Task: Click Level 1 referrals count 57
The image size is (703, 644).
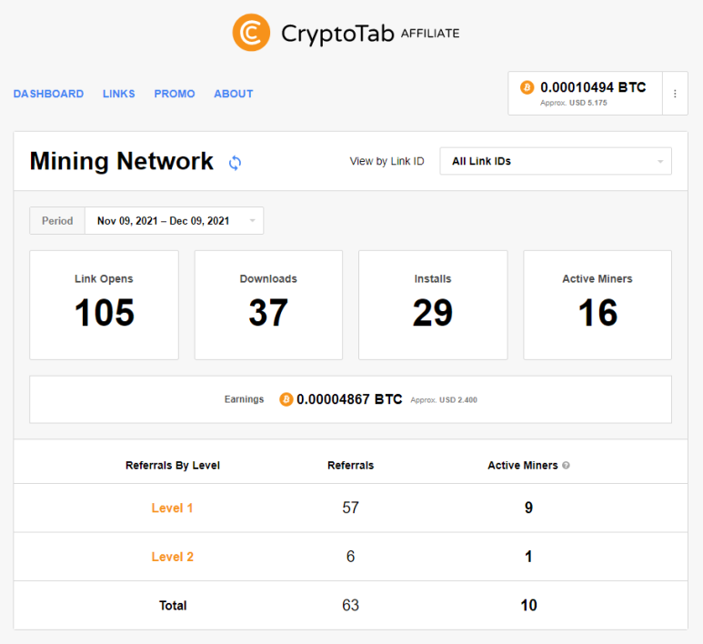Action: [351, 508]
